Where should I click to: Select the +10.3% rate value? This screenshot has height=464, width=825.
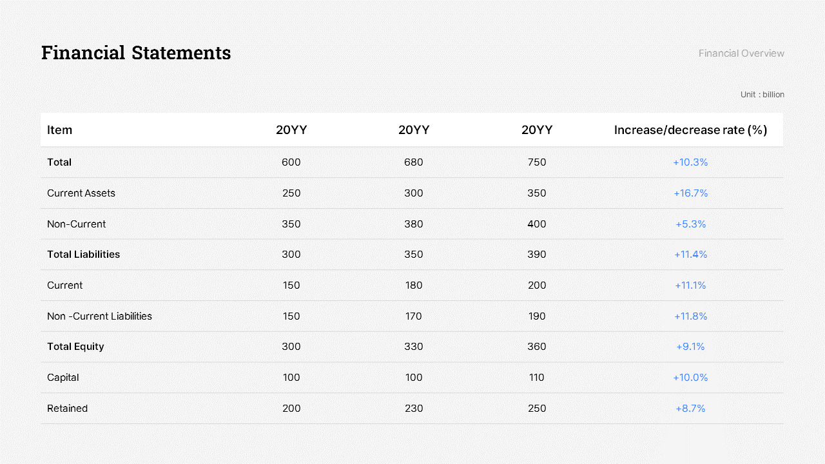690,162
